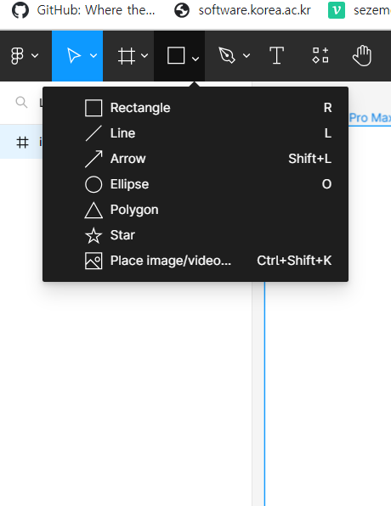The width and height of the screenshot is (391, 506).
Task: Open the GitHub bookmark in browser bar
Action: click(83, 10)
